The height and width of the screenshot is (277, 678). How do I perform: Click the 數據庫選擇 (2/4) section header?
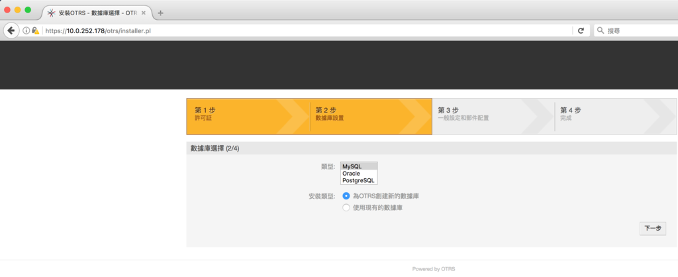tap(432, 148)
